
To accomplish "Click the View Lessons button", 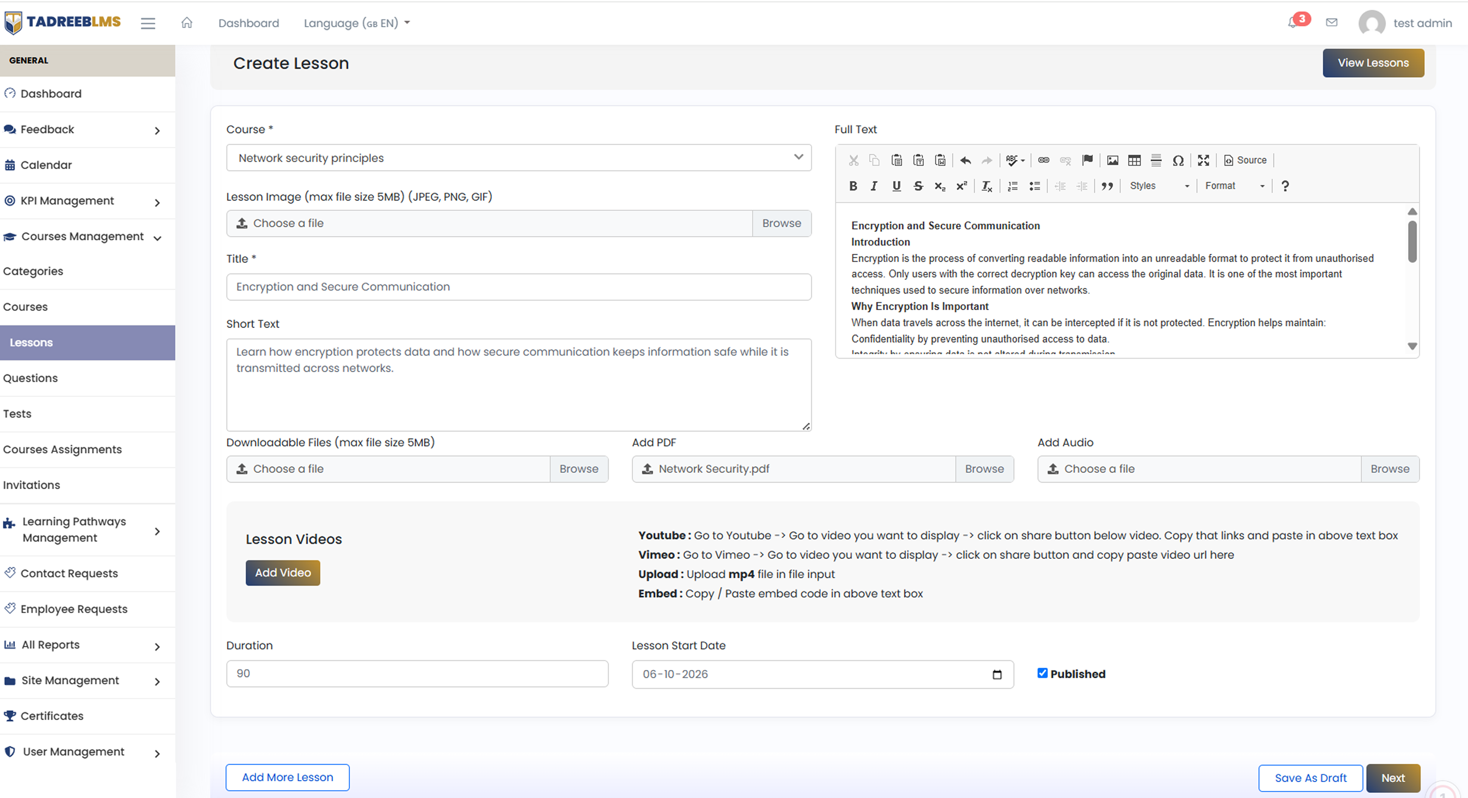I will pyautogui.click(x=1373, y=63).
